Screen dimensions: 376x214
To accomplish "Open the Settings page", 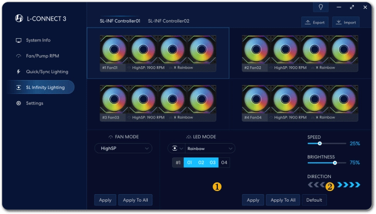I will [x=35, y=103].
